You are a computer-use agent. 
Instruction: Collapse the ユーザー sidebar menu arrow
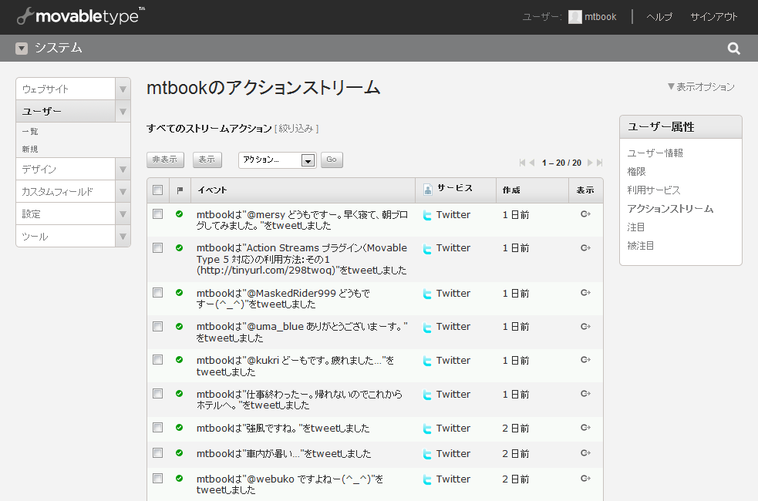pos(123,112)
